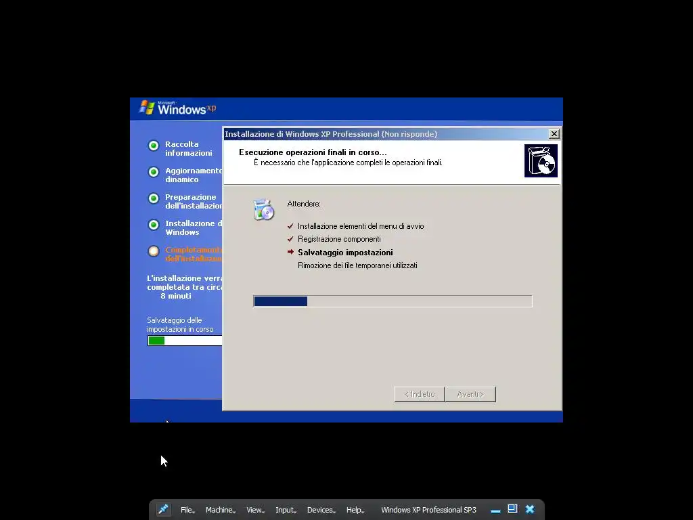Click the setup box icon in dialog header
The image size is (693, 520).
point(541,160)
